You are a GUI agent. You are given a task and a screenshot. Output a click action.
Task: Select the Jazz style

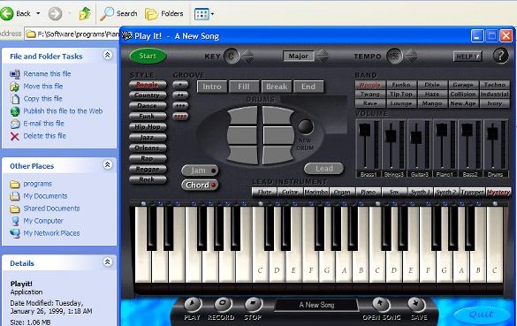coord(148,138)
